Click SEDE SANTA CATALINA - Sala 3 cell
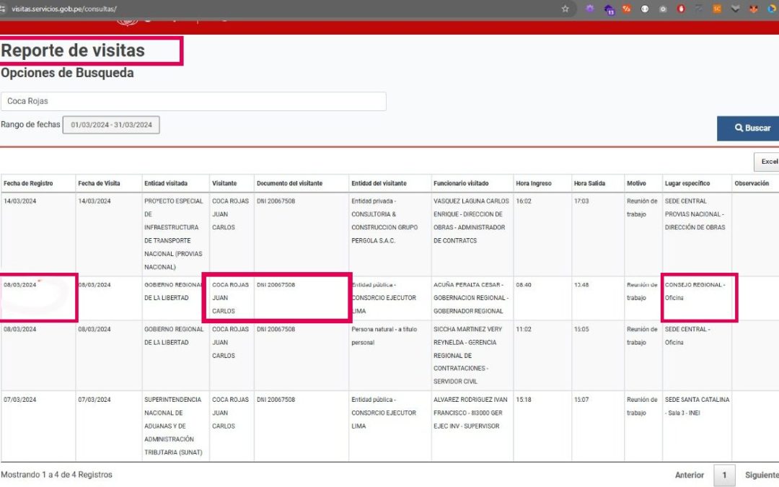This screenshot has width=779, height=487. click(x=697, y=426)
